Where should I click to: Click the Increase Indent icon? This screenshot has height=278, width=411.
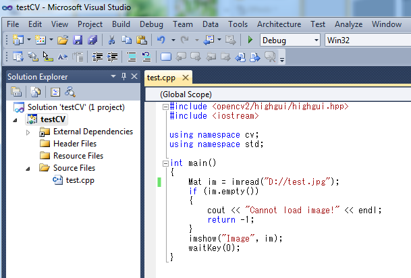pos(112,57)
